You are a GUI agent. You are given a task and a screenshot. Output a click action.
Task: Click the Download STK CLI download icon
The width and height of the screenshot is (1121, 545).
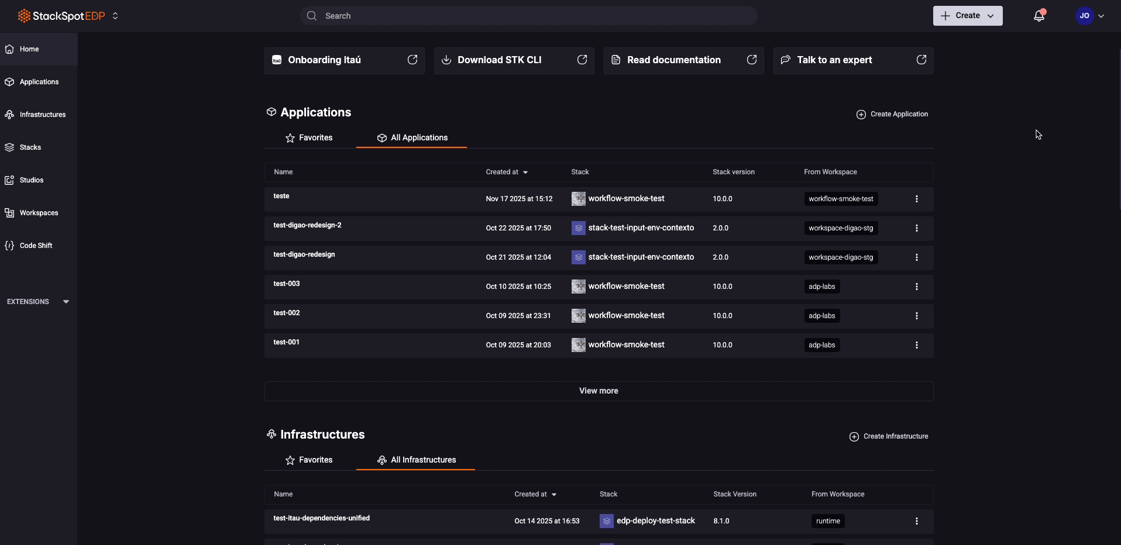click(446, 60)
